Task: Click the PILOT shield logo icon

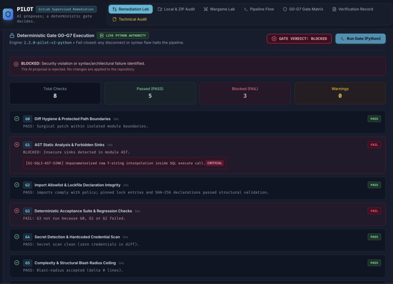Action: 8,14
